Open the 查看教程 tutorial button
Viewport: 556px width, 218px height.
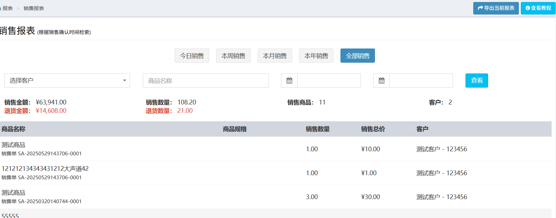tap(538, 8)
